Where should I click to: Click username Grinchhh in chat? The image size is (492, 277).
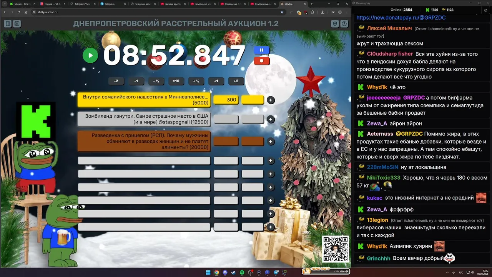(379, 259)
